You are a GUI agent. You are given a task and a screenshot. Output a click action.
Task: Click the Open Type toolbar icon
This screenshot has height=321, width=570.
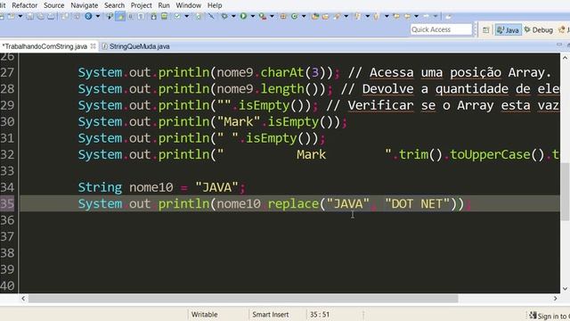tap(315, 16)
